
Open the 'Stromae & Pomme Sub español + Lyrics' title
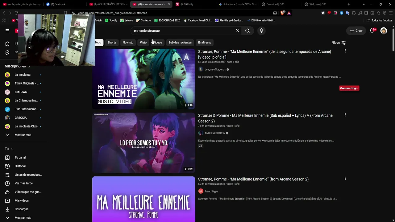point(265,118)
